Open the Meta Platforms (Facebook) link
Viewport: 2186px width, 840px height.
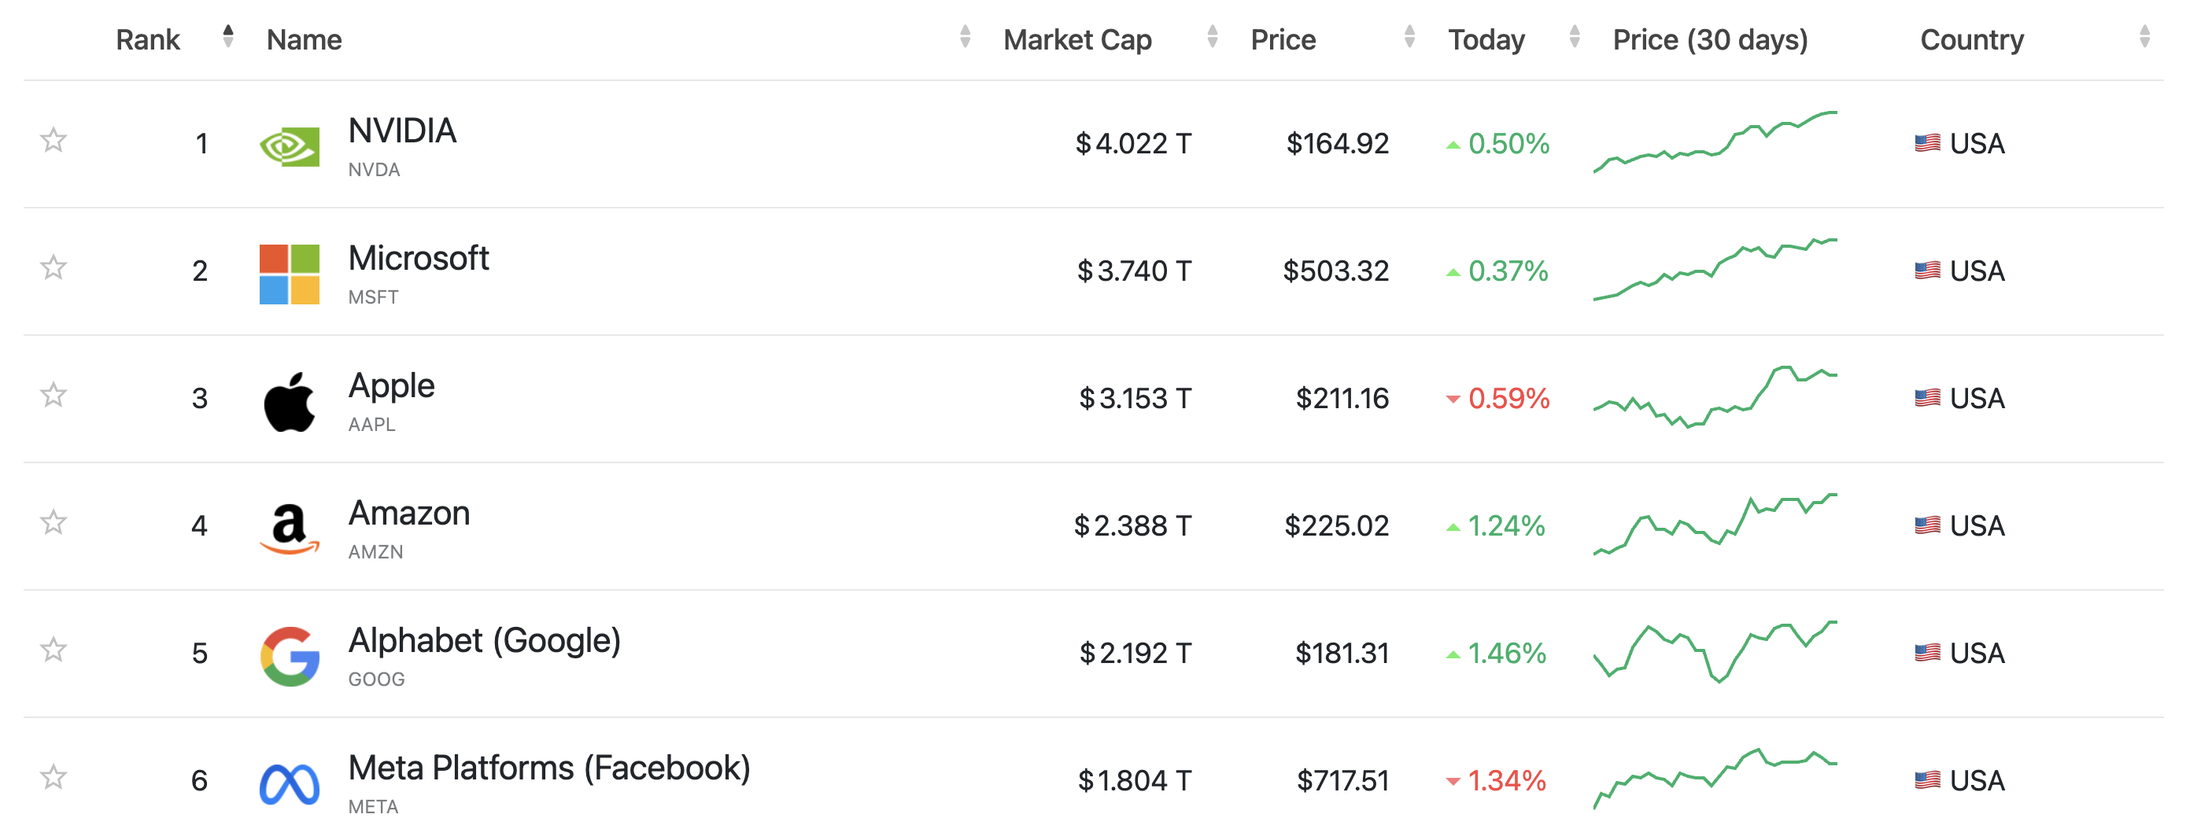[549, 768]
